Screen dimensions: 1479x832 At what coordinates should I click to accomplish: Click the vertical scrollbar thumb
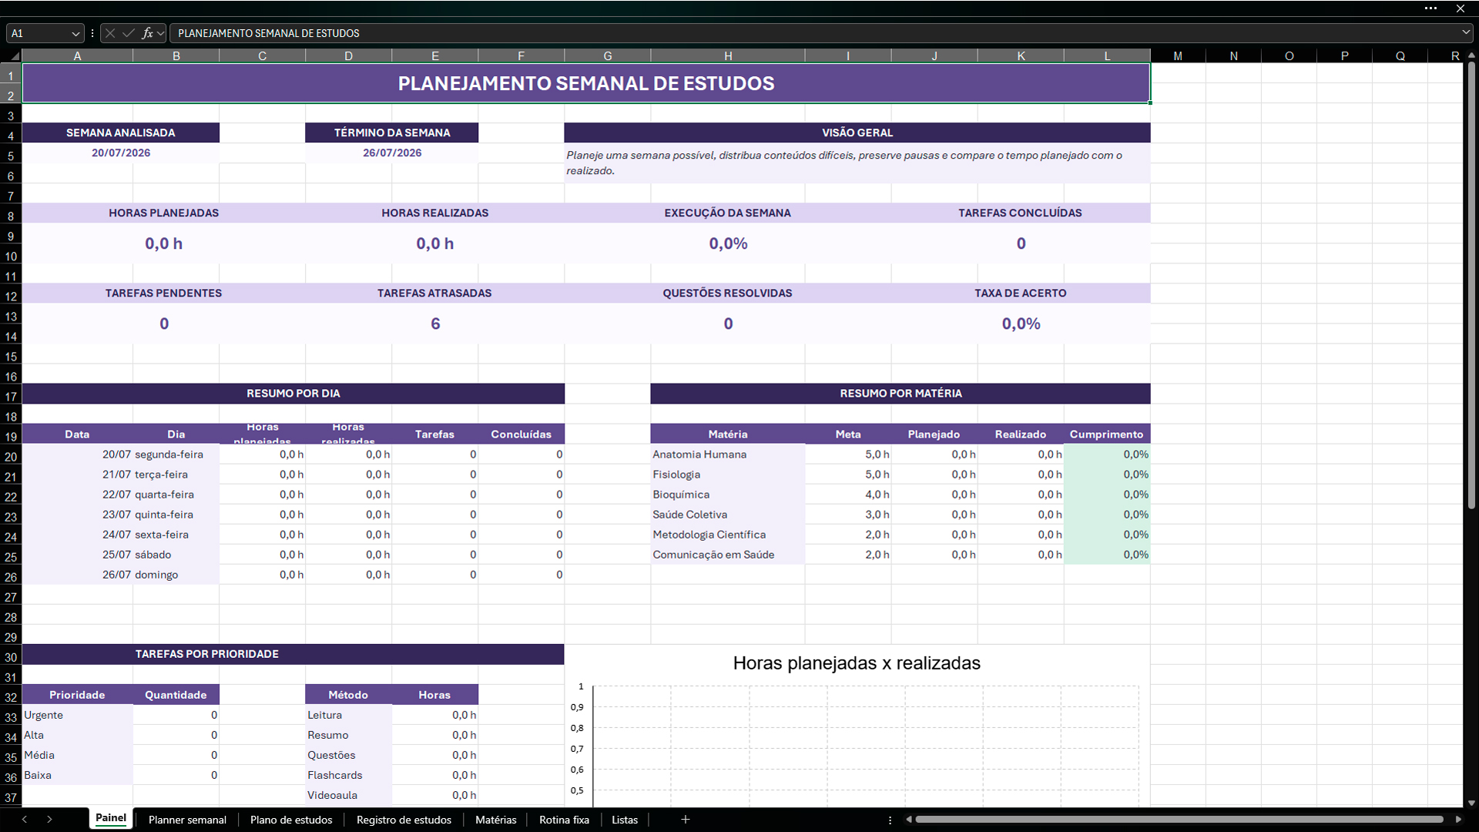pos(1471,285)
